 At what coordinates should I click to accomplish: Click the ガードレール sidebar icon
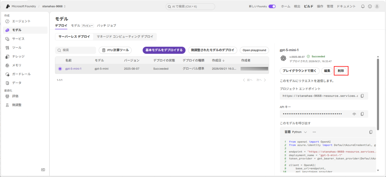click(x=7, y=74)
